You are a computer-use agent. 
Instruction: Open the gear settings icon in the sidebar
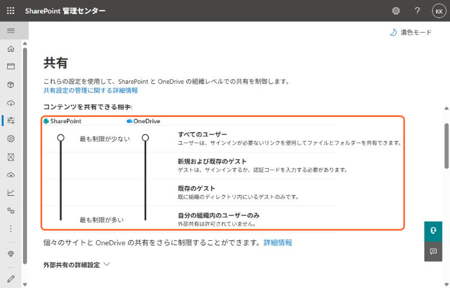[x=11, y=138]
